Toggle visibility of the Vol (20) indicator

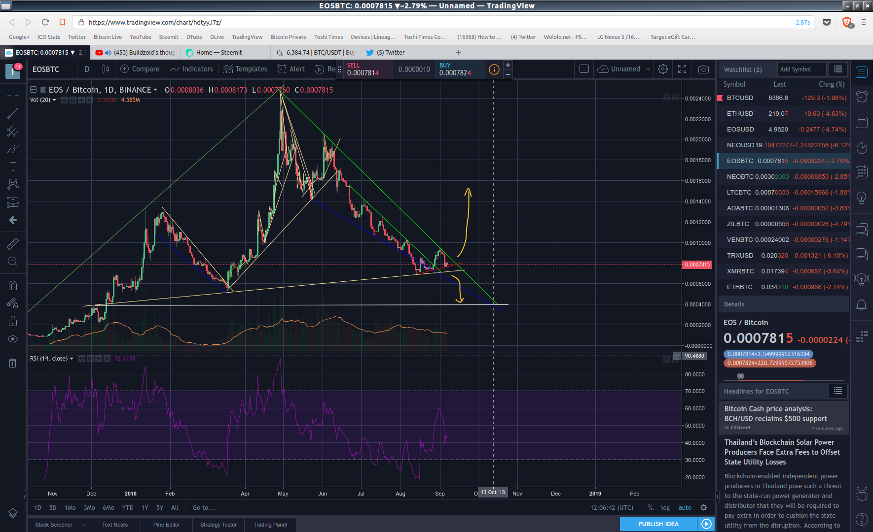pyautogui.click(x=65, y=100)
